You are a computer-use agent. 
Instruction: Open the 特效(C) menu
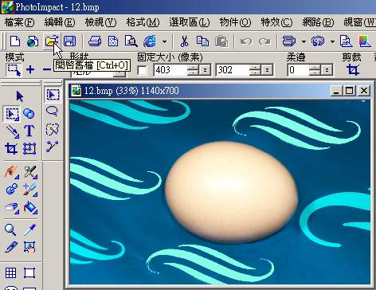pos(276,22)
